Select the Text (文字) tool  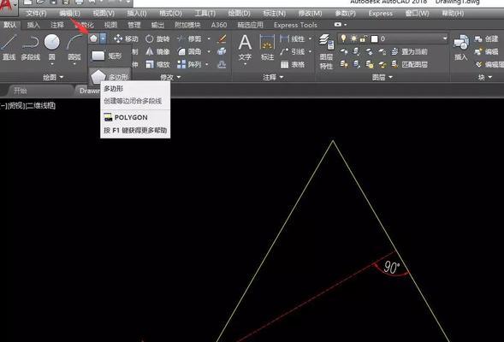(x=245, y=48)
